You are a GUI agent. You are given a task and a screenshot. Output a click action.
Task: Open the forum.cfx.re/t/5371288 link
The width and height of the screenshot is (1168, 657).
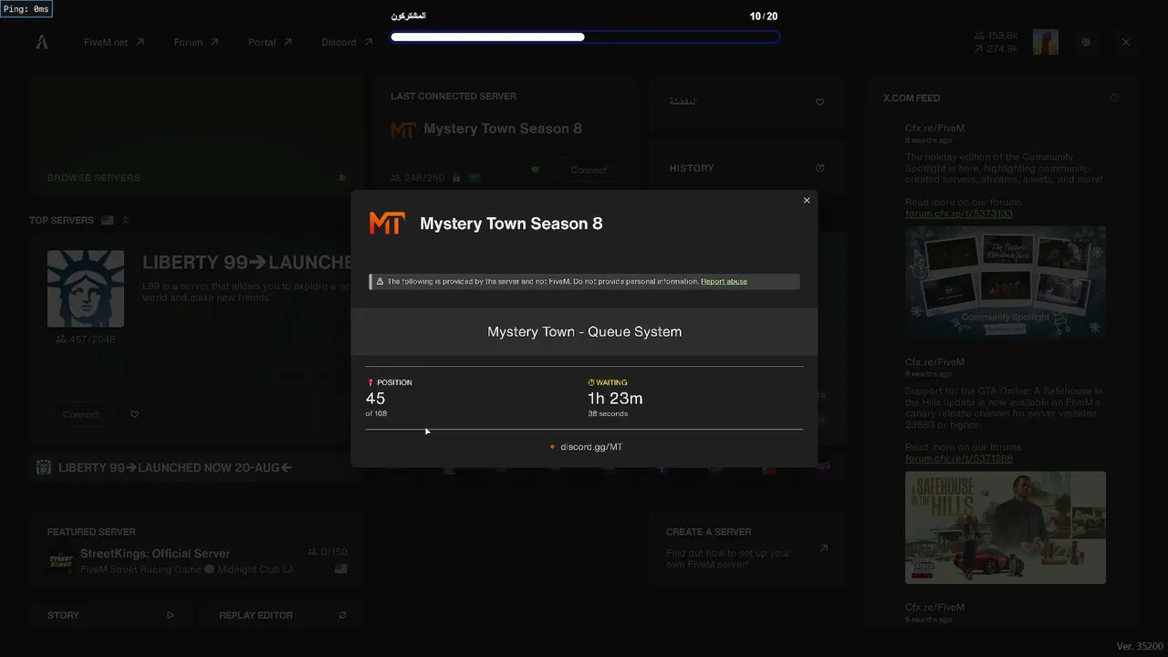click(959, 458)
